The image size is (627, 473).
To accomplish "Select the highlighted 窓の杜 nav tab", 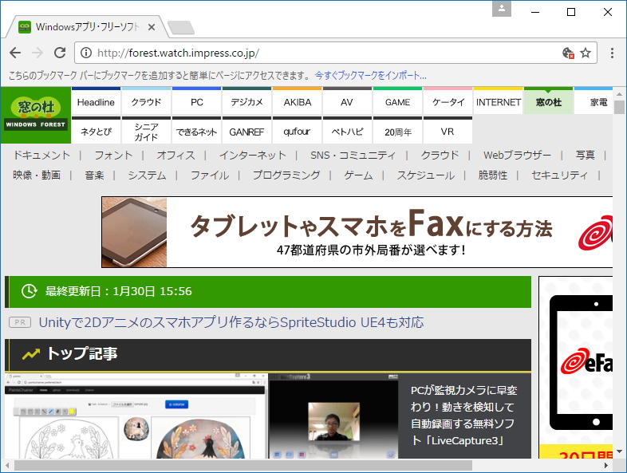I will (548, 101).
